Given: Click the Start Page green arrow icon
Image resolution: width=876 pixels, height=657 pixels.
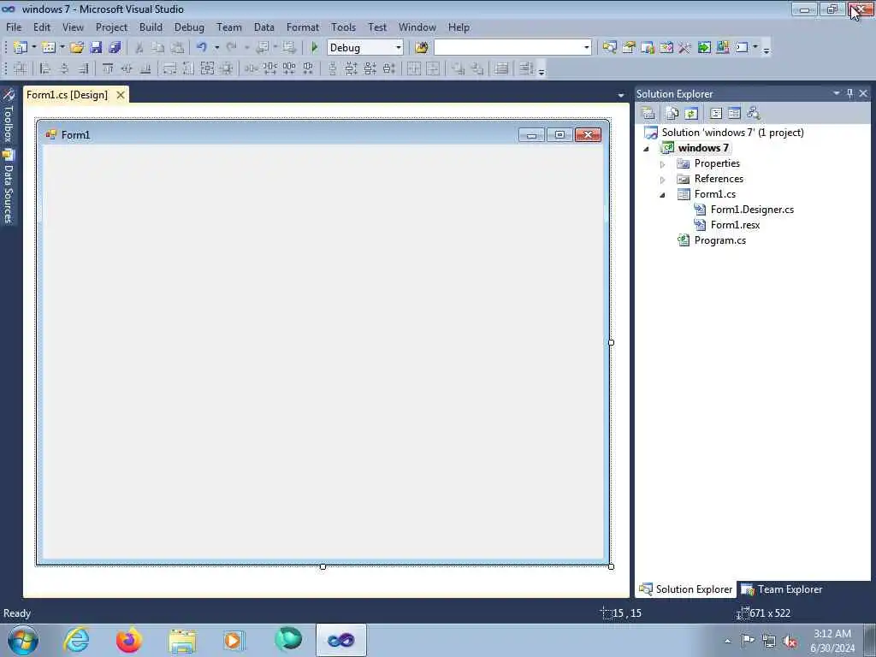Looking at the screenshot, I should [704, 48].
